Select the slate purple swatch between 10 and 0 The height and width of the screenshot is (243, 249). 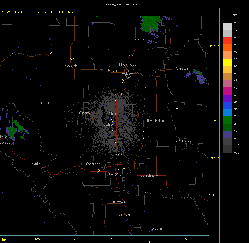[227, 134]
